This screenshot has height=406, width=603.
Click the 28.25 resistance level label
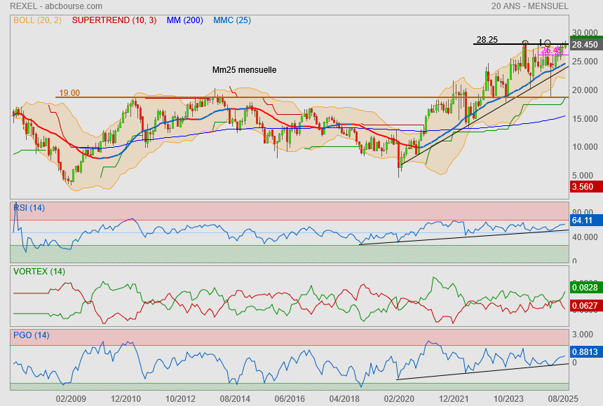pyautogui.click(x=487, y=40)
